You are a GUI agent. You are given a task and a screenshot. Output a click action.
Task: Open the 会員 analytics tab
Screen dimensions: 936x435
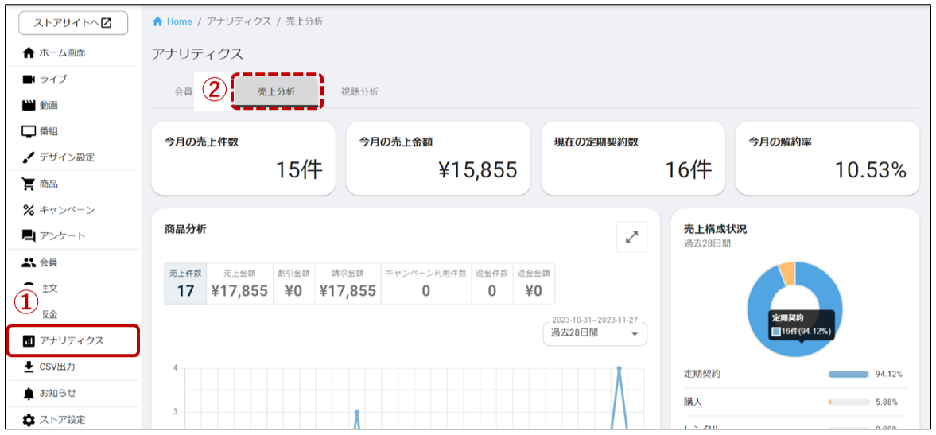[x=183, y=91]
